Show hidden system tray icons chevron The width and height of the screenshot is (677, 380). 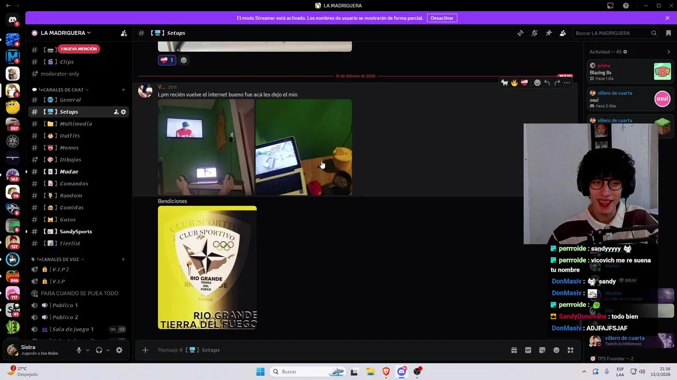[584, 372]
